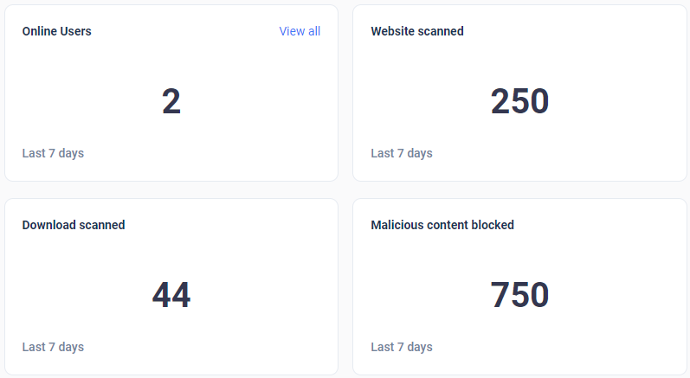This screenshot has width=690, height=378.
Task: Click Last 7 days under Website scanned
Action: click(x=402, y=153)
